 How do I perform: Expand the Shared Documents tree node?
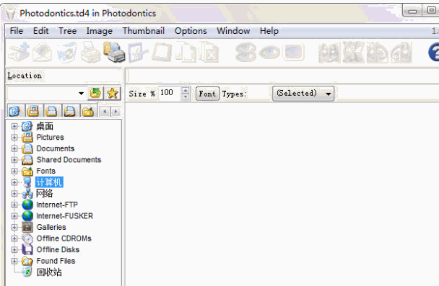tap(14, 160)
